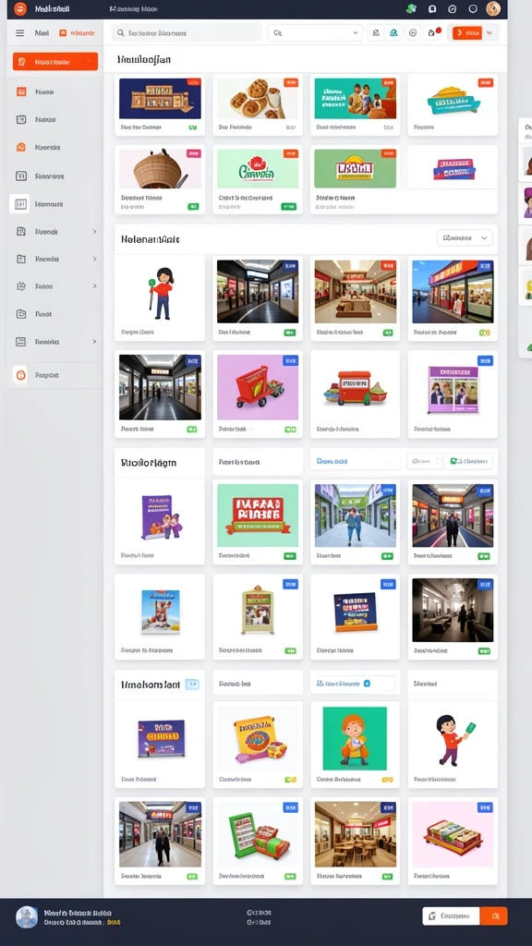This screenshot has width=532, height=946.
Task: Open notifications icon with red badge
Action: point(432,33)
